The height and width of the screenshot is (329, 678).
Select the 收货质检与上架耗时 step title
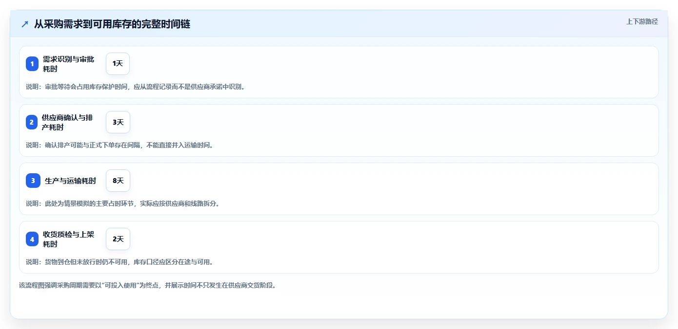(x=68, y=239)
